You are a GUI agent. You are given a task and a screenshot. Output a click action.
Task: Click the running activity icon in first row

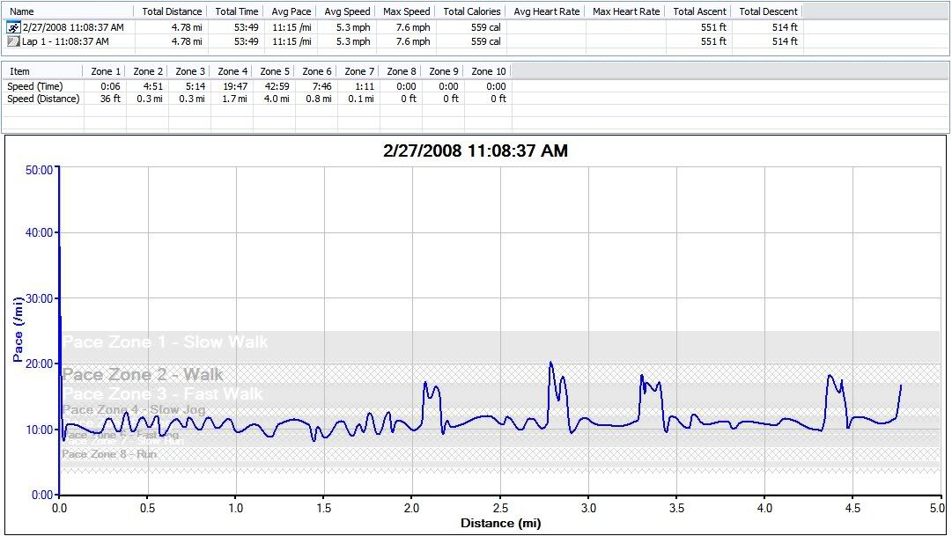[x=12, y=27]
